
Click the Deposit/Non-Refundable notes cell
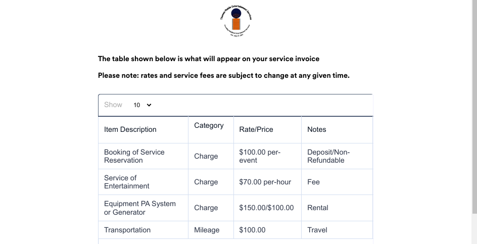[x=337, y=156]
